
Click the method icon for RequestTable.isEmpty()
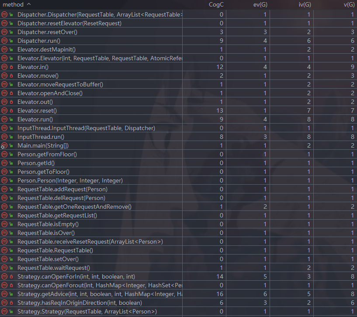tap(4, 224)
